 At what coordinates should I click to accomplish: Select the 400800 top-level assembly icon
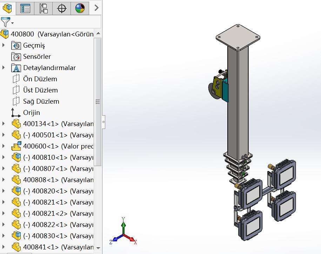click(5, 34)
